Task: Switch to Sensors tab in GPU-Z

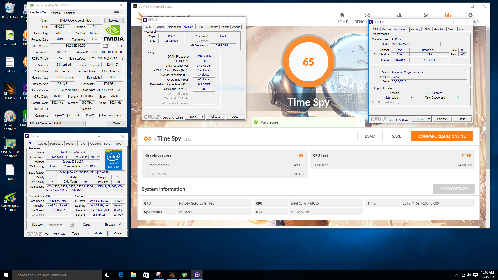Action: [x=56, y=13]
